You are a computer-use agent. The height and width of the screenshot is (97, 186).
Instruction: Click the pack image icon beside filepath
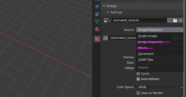click(106, 38)
